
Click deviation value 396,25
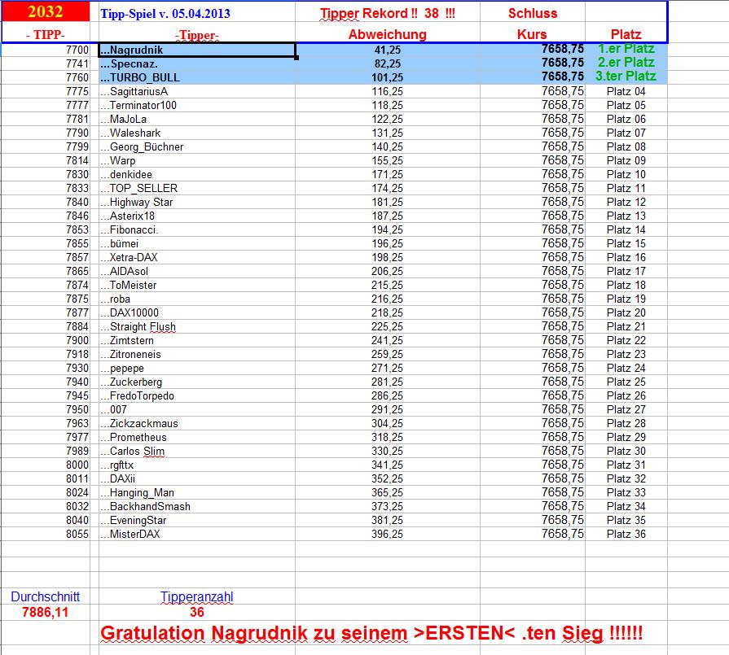[x=387, y=535]
